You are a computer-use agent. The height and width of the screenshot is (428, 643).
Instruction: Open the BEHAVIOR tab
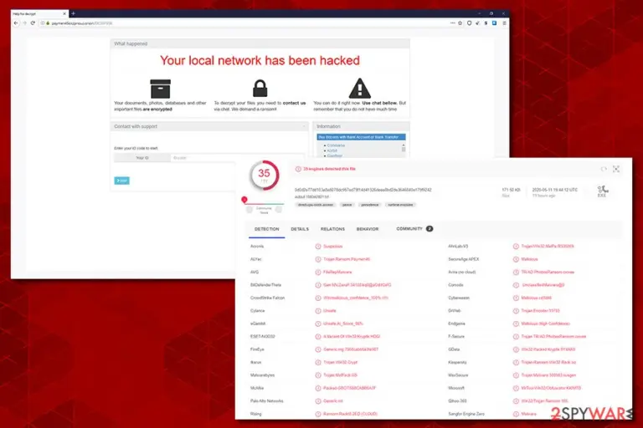click(x=368, y=229)
